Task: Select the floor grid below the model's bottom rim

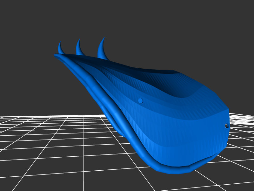Action: point(178,183)
